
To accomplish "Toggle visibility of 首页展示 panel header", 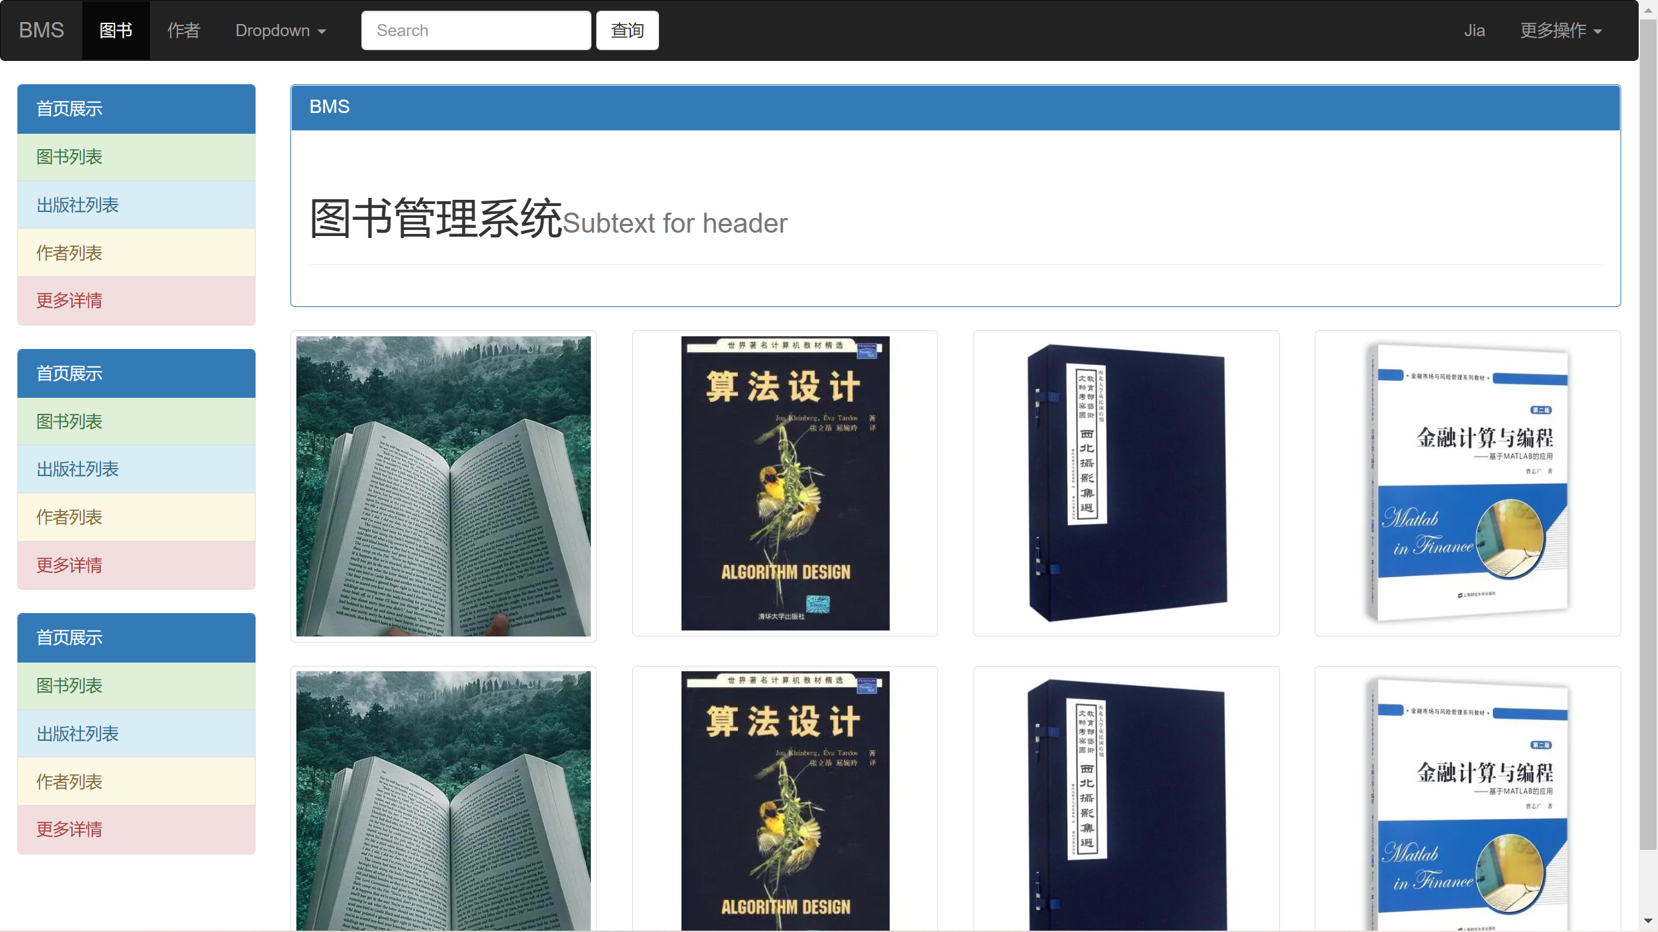I will click(x=136, y=109).
